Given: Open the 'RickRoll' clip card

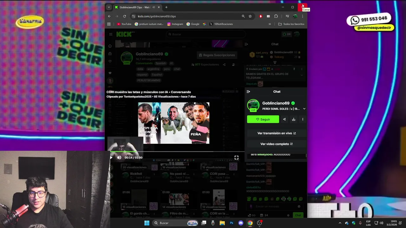Looking at the screenshot, I should click(x=139, y=174).
